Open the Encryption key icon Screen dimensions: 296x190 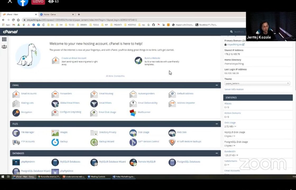point(16,112)
